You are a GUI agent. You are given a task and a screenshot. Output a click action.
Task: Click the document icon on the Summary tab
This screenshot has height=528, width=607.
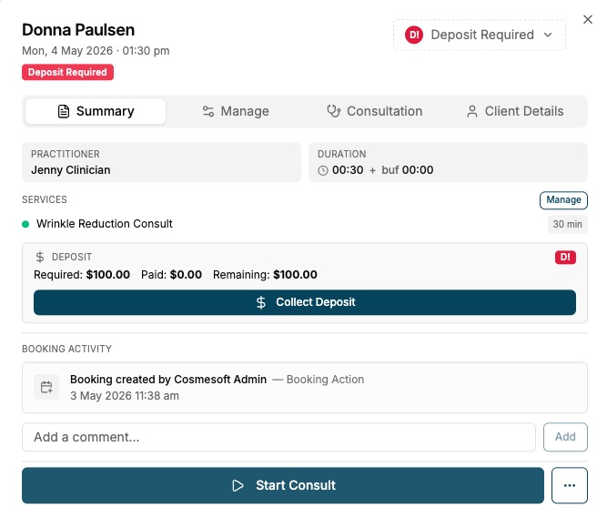tap(64, 111)
